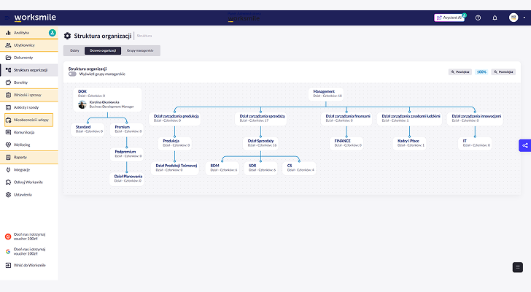Click Karolina Okuniewska's avatar in the DOK card

[x=82, y=104]
